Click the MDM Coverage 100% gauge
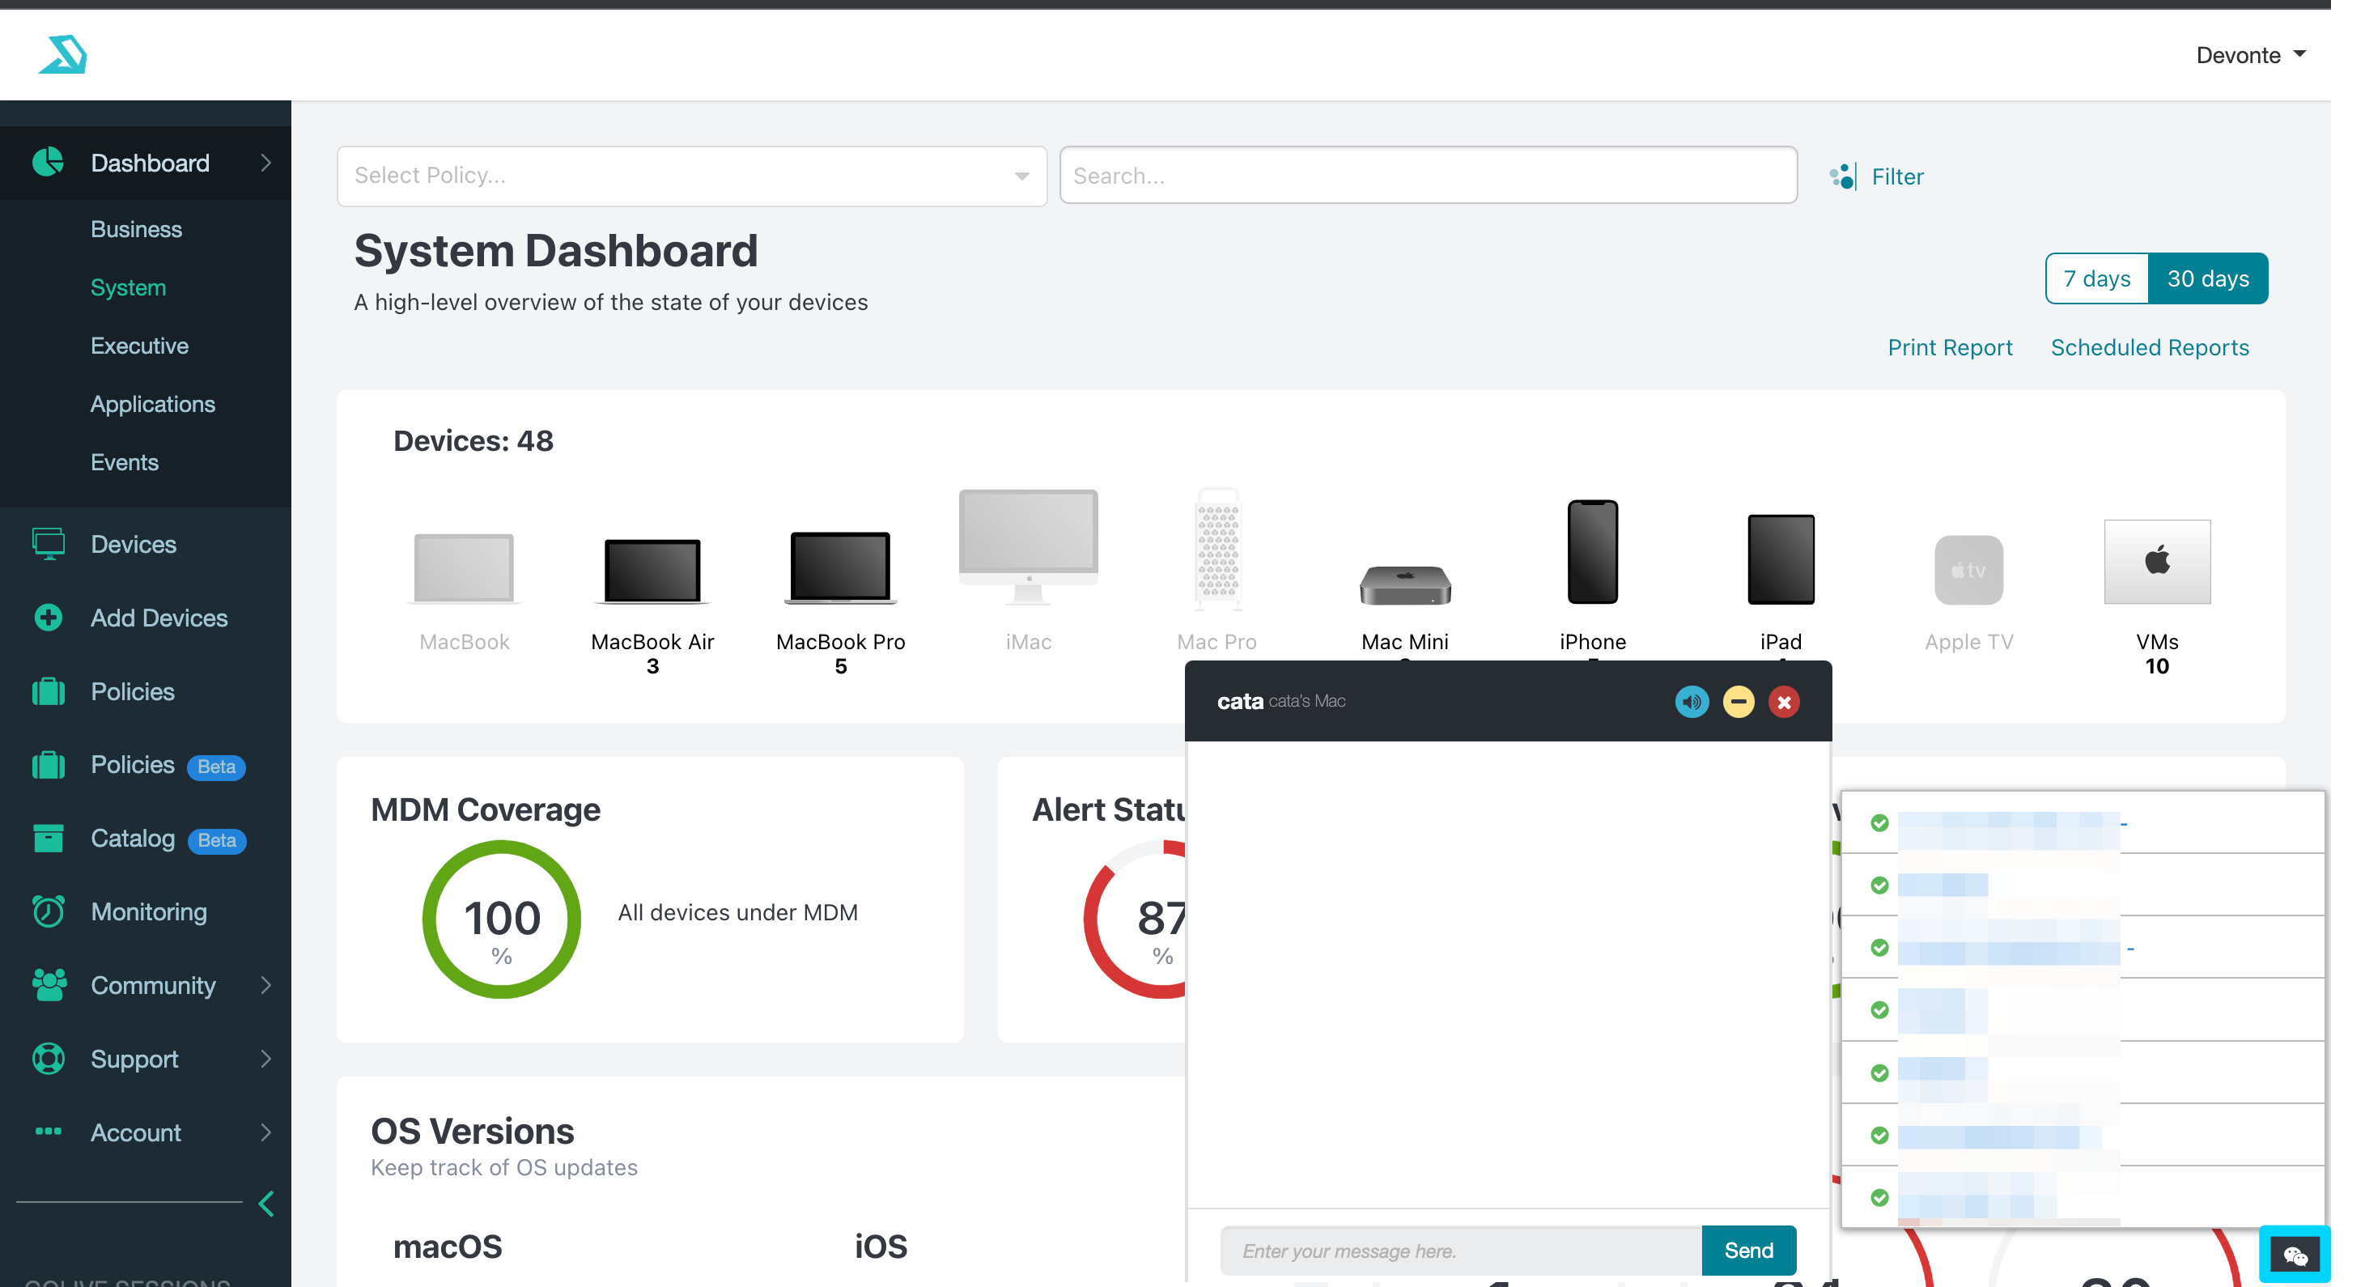Image resolution: width=2365 pixels, height=1287 pixels. [501, 919]
